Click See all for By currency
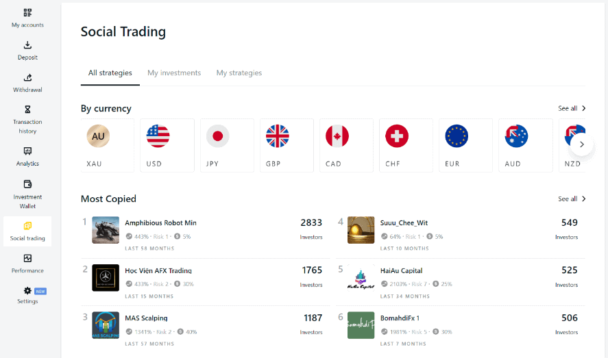 click(572, 108)
